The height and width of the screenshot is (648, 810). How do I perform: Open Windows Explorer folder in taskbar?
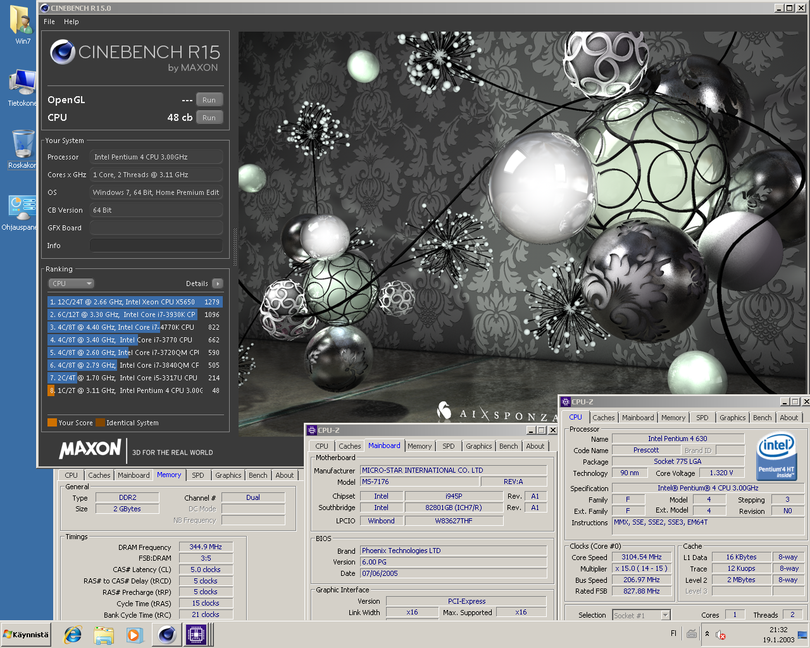coord(103,635)
